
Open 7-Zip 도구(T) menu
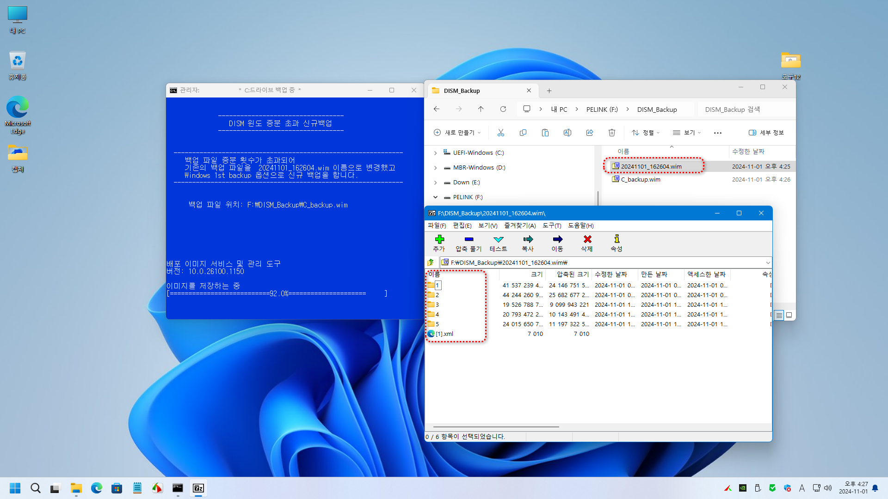[552, 225]
